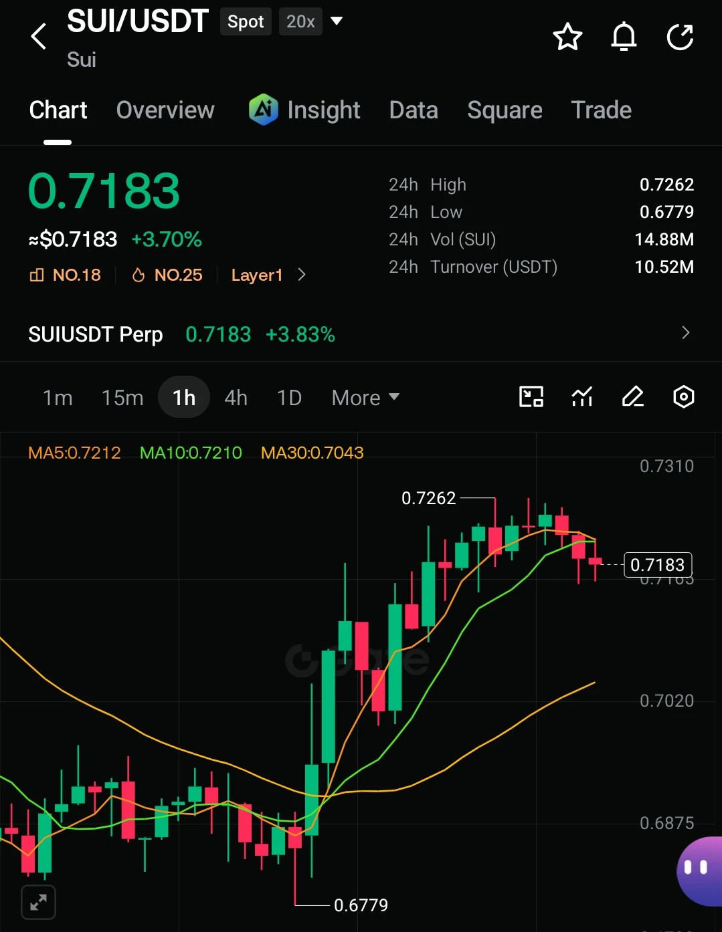722x932 pixels.
Task: Tap the Spot badge
Action: (246, 21)
